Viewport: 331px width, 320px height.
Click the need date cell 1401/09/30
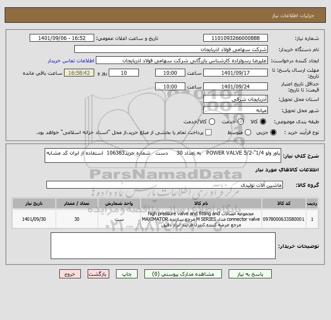point(34,219)
